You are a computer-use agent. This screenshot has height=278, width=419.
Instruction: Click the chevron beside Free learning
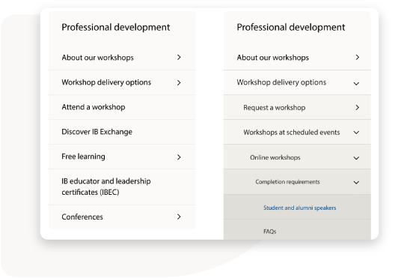coord(179,157)
